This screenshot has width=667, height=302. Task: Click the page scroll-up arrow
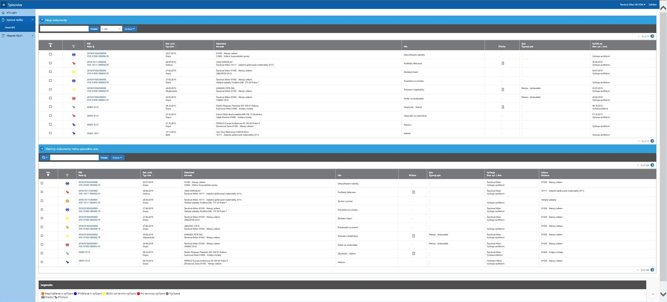click(x=663, y=8)
